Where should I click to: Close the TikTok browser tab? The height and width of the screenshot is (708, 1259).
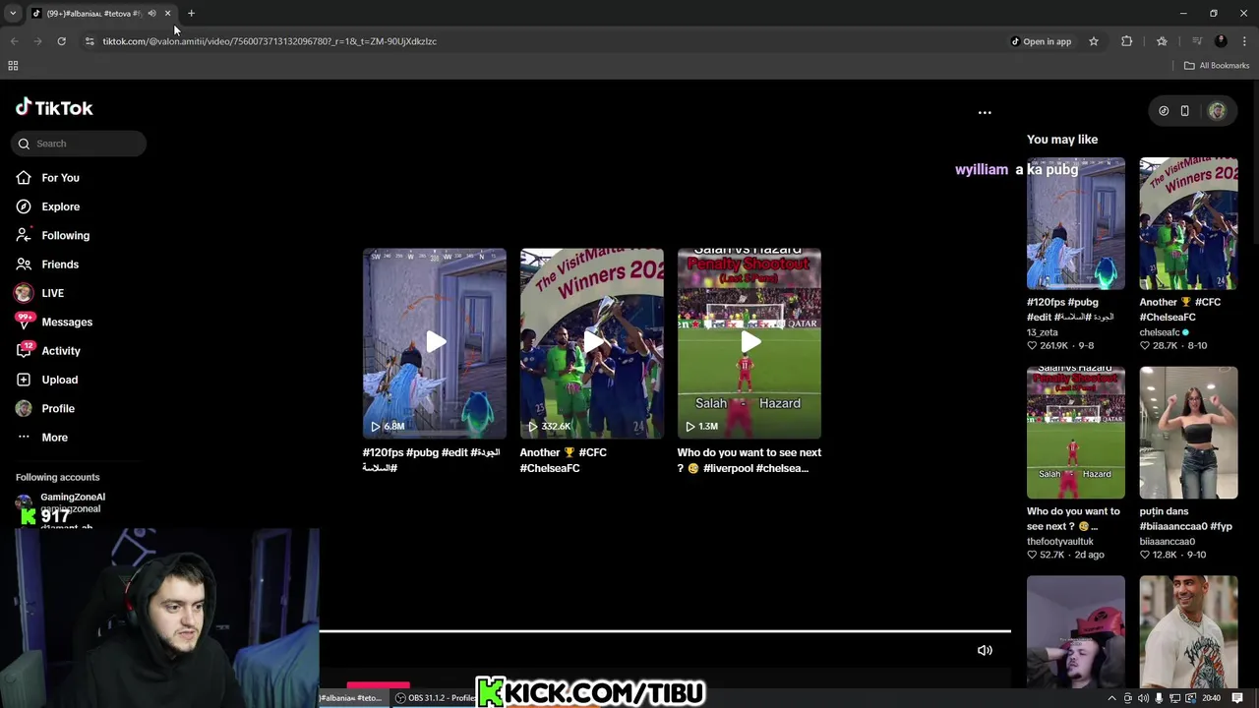167,14
